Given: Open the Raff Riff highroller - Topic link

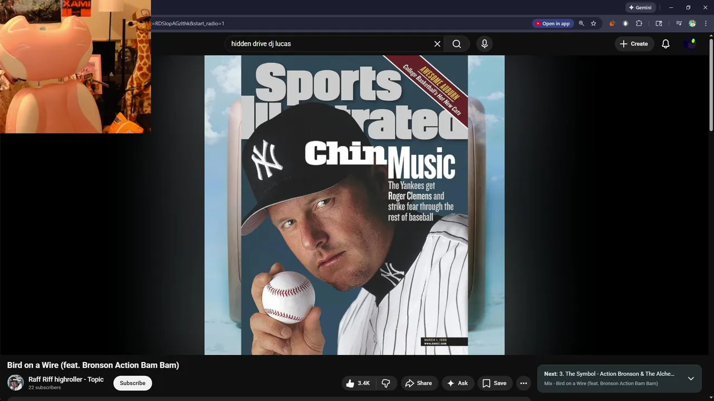Looking at the screenshot, I should 66,379.
